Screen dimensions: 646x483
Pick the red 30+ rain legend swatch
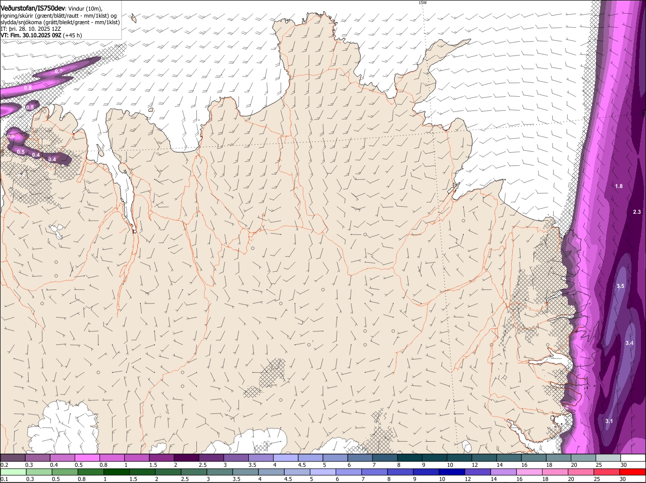[633, 472]
